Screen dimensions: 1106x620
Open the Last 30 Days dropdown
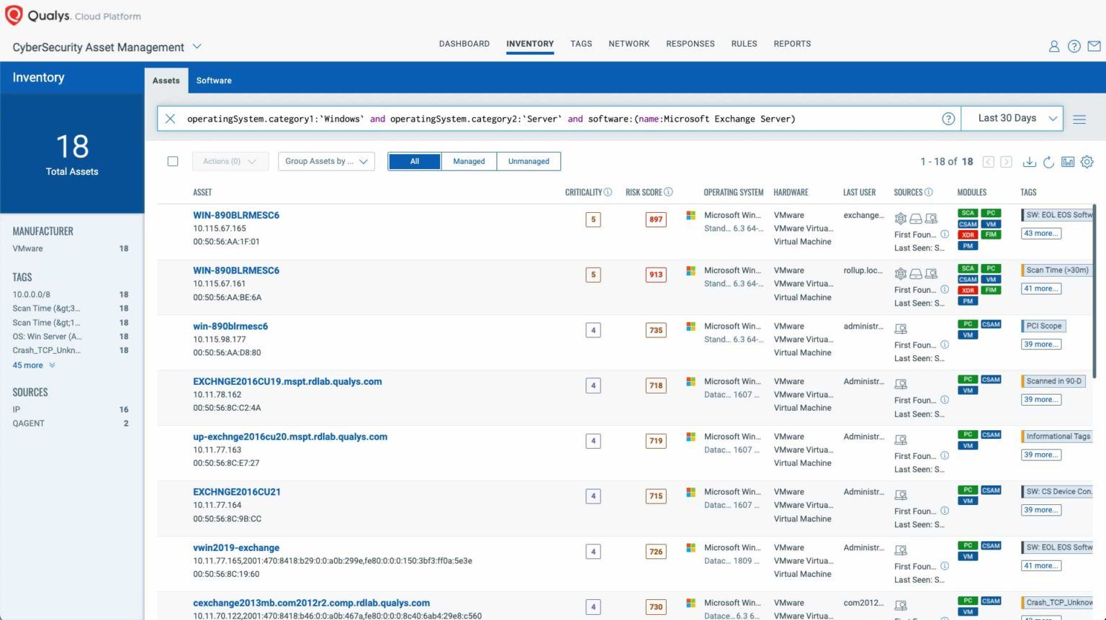click(1012, 118)
